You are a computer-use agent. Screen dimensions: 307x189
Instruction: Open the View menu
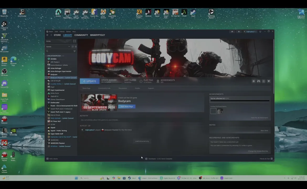(56, 31)
